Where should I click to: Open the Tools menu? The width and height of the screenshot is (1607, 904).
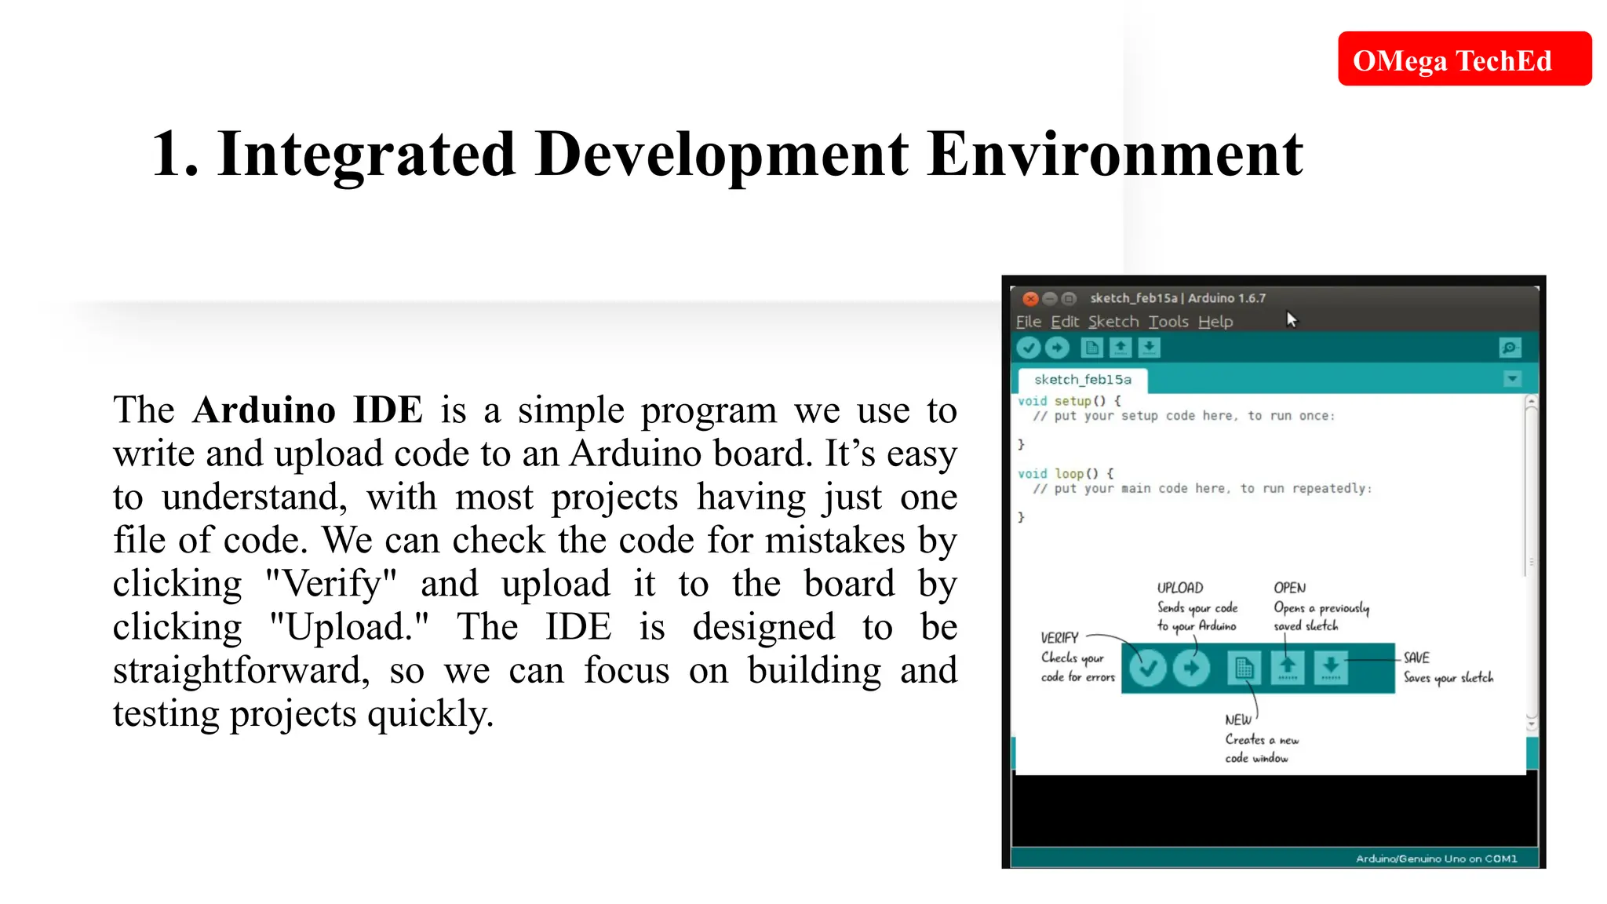[x=1168, y=322]
